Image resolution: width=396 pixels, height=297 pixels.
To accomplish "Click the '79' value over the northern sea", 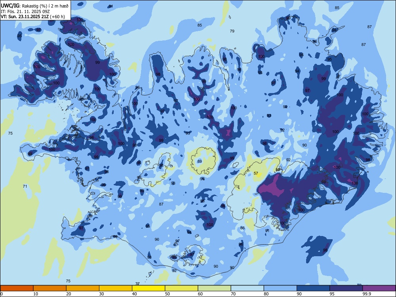I will 232,31.
